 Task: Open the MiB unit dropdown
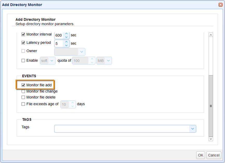[x=108, y=60]
